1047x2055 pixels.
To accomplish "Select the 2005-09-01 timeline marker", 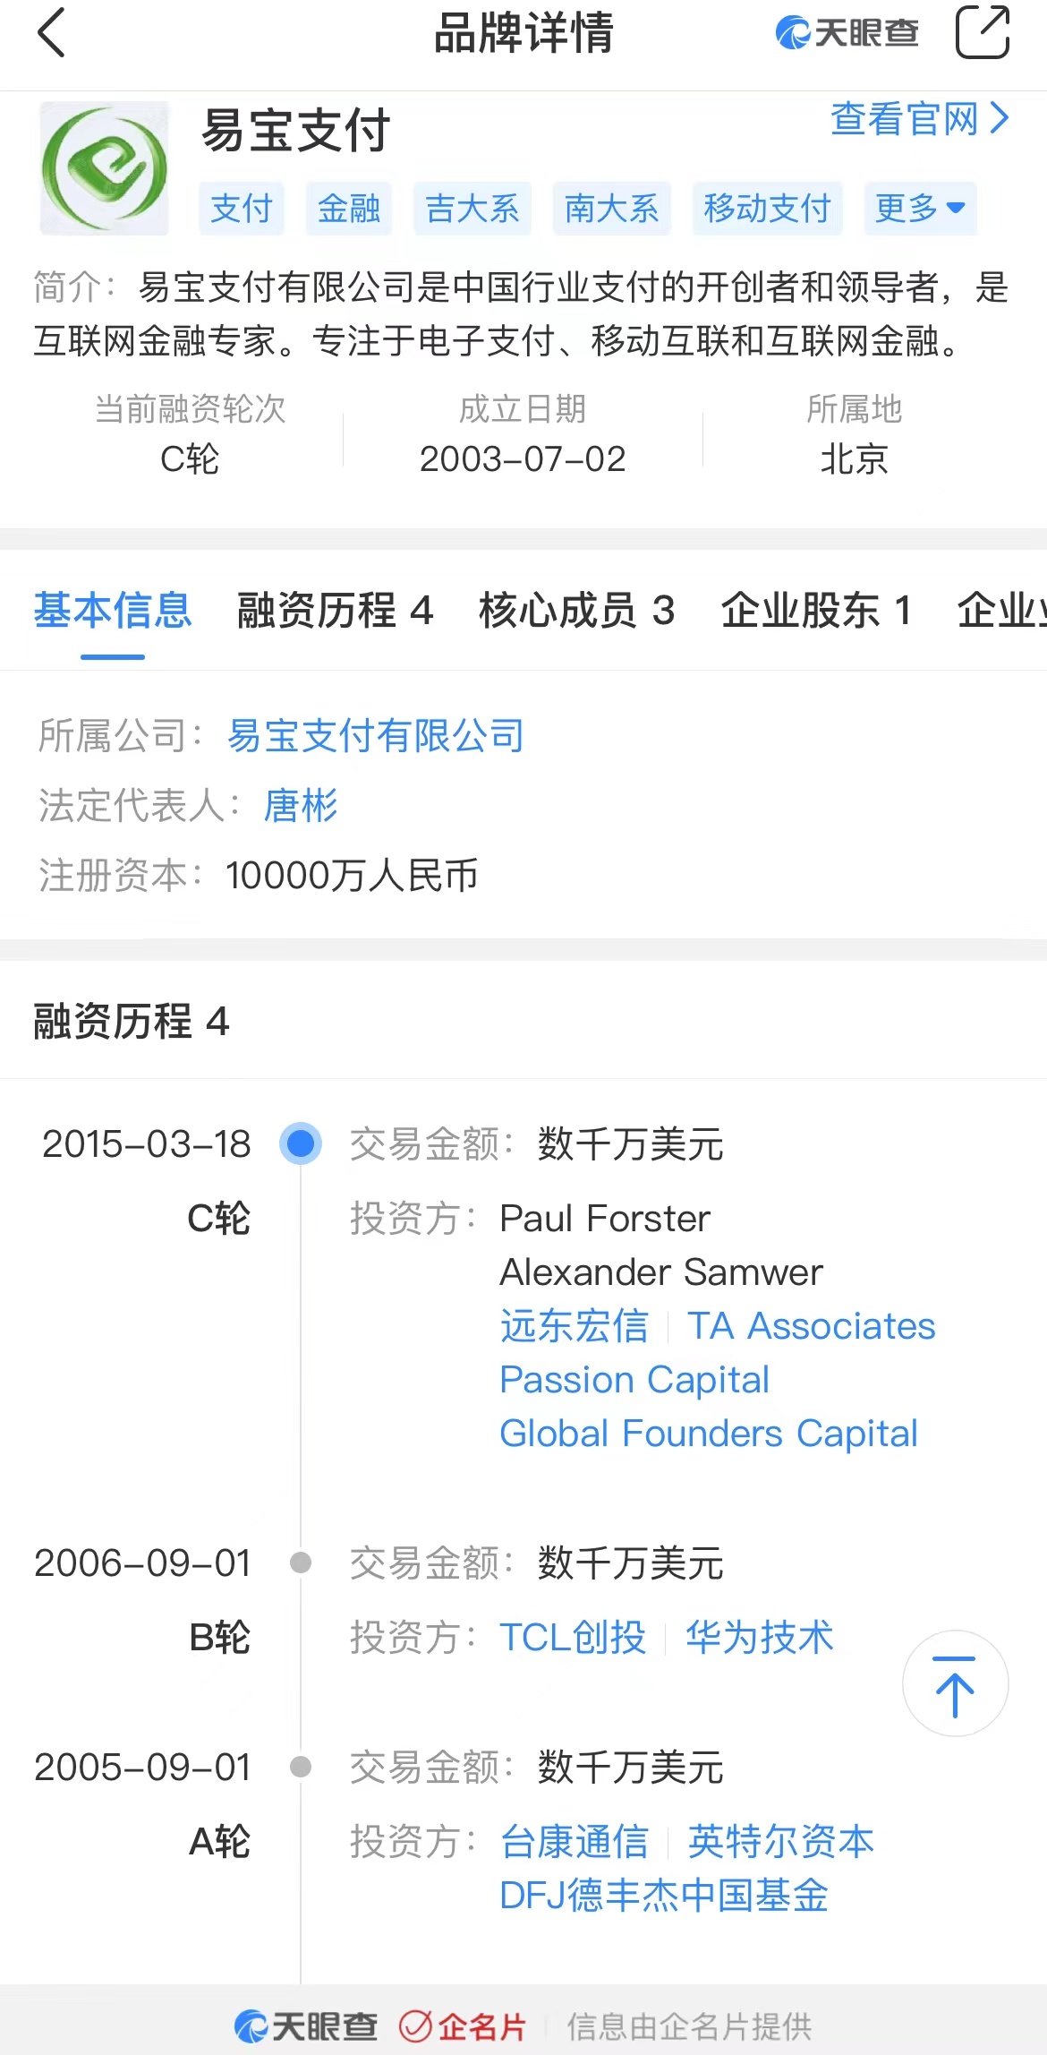I will pos(301,1767).
